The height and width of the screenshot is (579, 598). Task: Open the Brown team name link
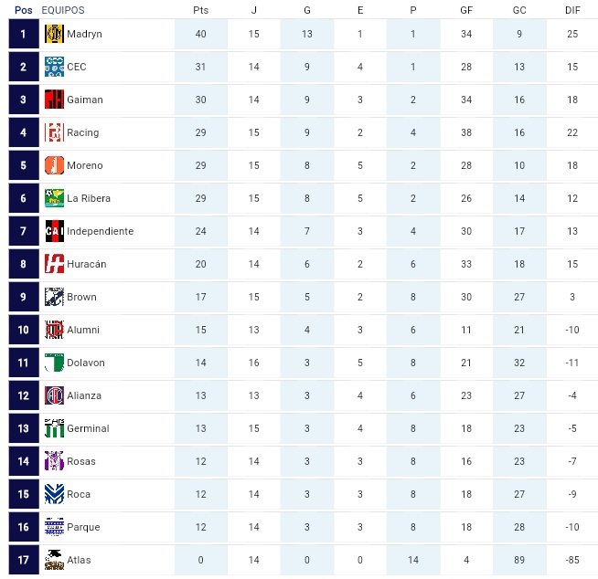click(81, 297)
